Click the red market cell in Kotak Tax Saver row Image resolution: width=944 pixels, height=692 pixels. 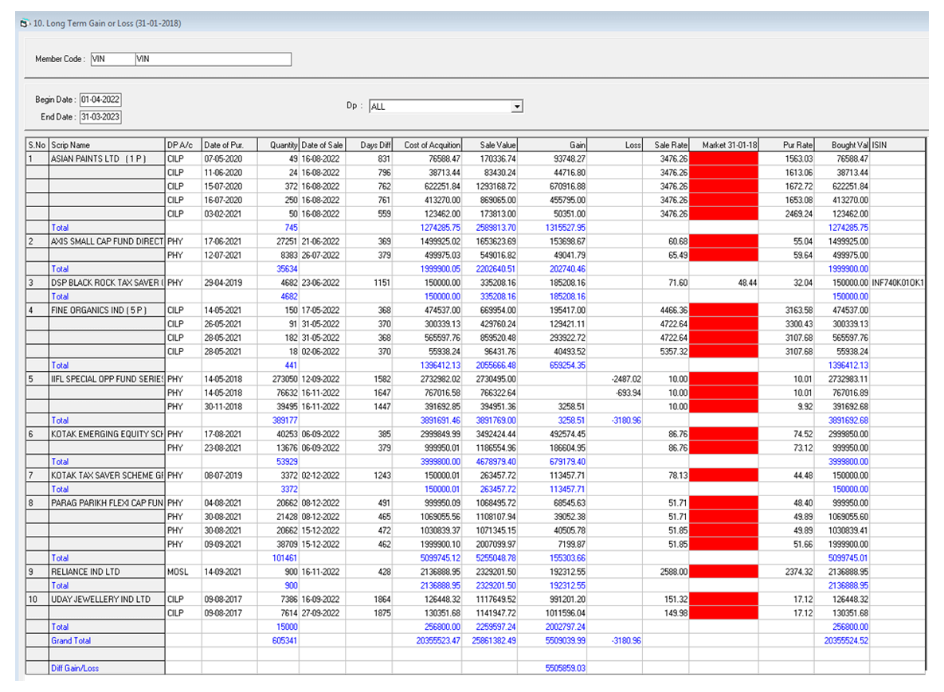[x=723, y=475]
